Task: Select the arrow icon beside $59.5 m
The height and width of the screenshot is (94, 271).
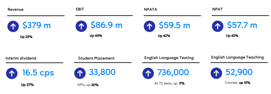Action: tap(150, 26)
